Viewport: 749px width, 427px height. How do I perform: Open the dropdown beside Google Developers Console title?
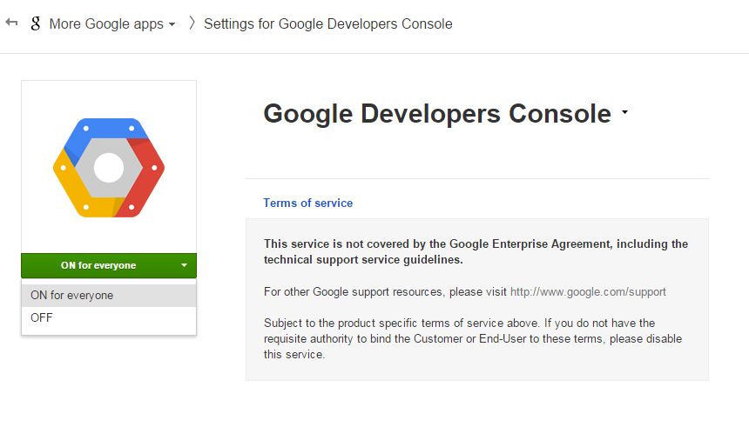(x=624, y=113)
